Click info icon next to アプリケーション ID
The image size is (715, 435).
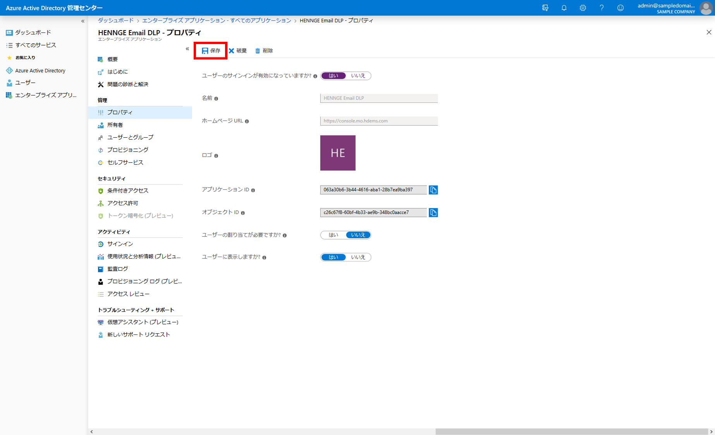click(x=253, y=190)
